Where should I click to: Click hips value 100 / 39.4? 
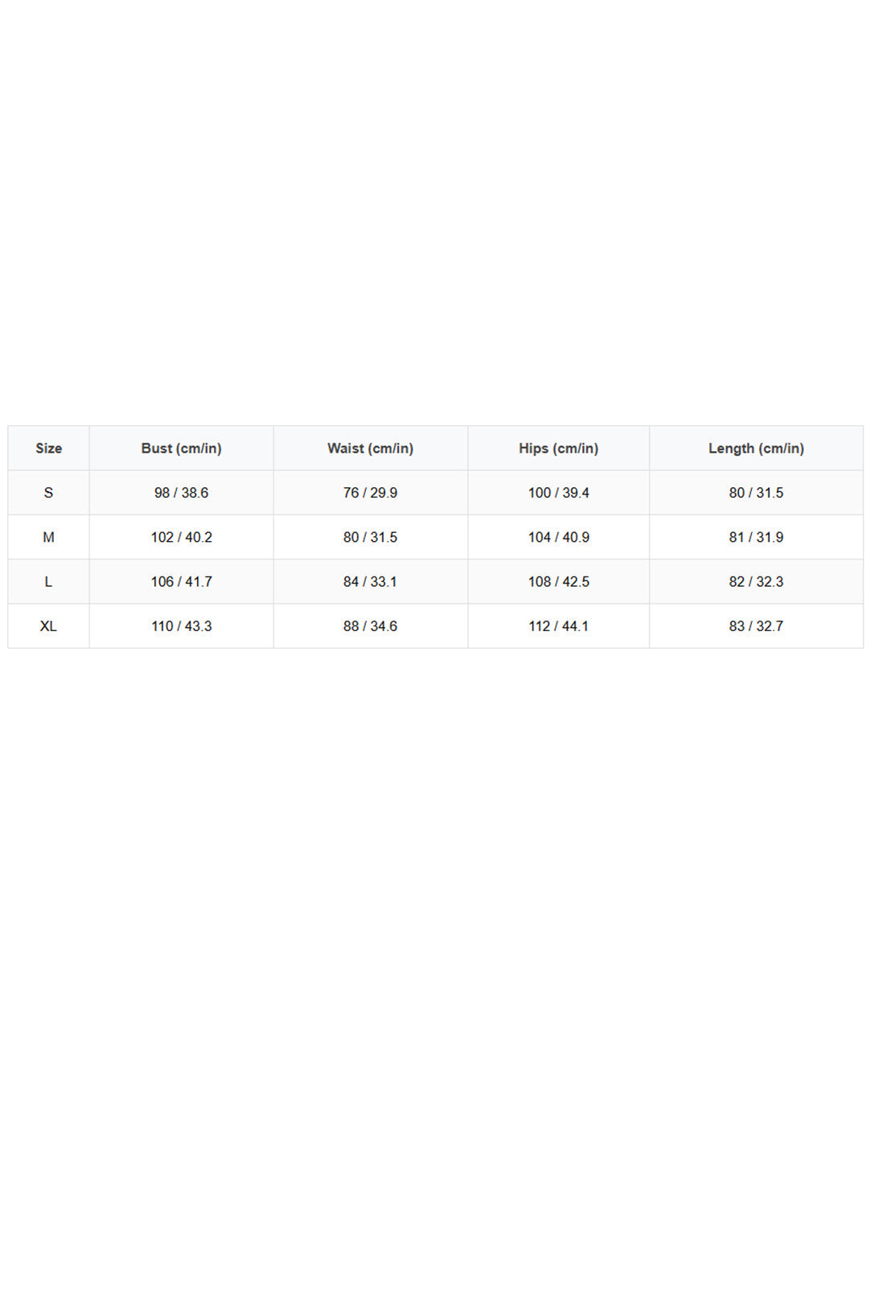[x=559, y=493]
